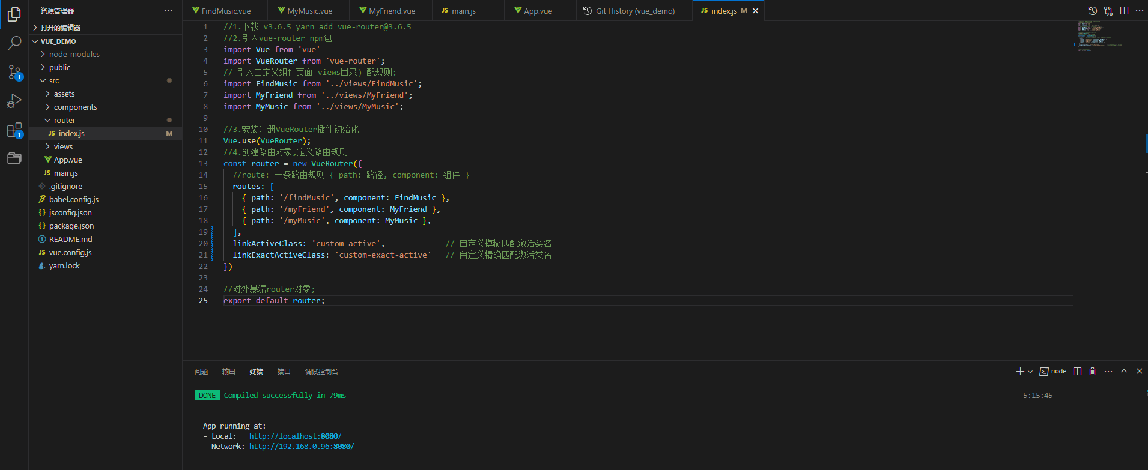Expand the components folder

pos(105,107)
